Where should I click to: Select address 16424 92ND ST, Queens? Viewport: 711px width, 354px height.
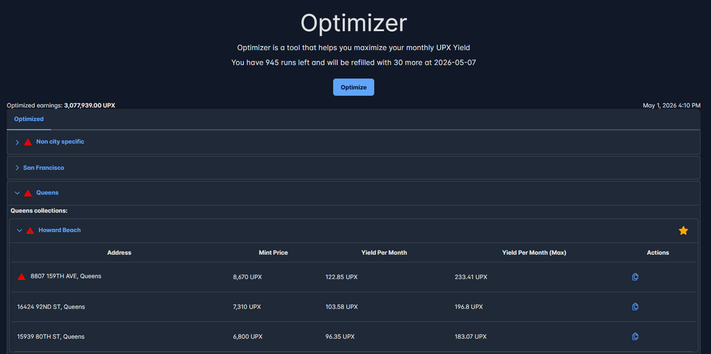(51, 307)
